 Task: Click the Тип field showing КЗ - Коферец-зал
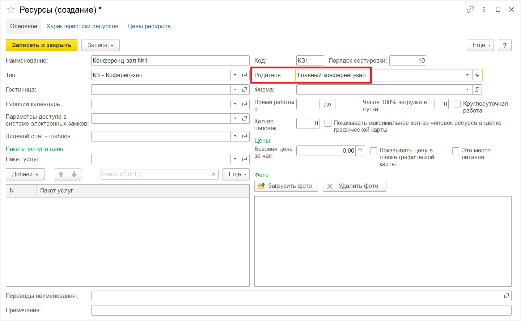tap(161, 75)
